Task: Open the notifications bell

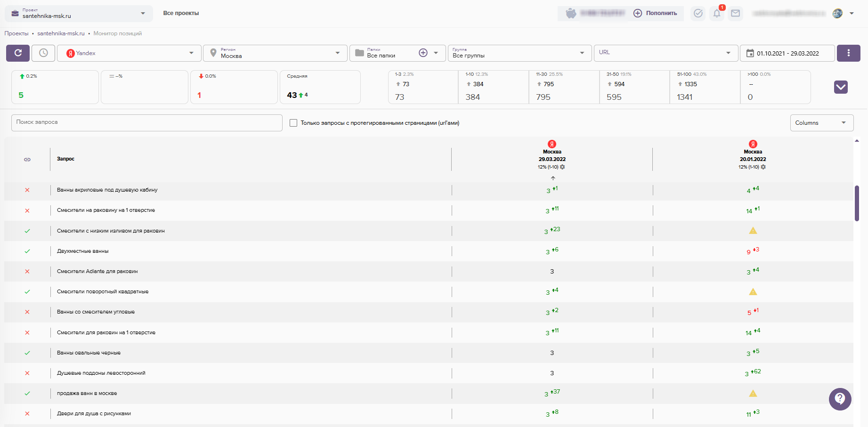Action: [x=717, y=13]
